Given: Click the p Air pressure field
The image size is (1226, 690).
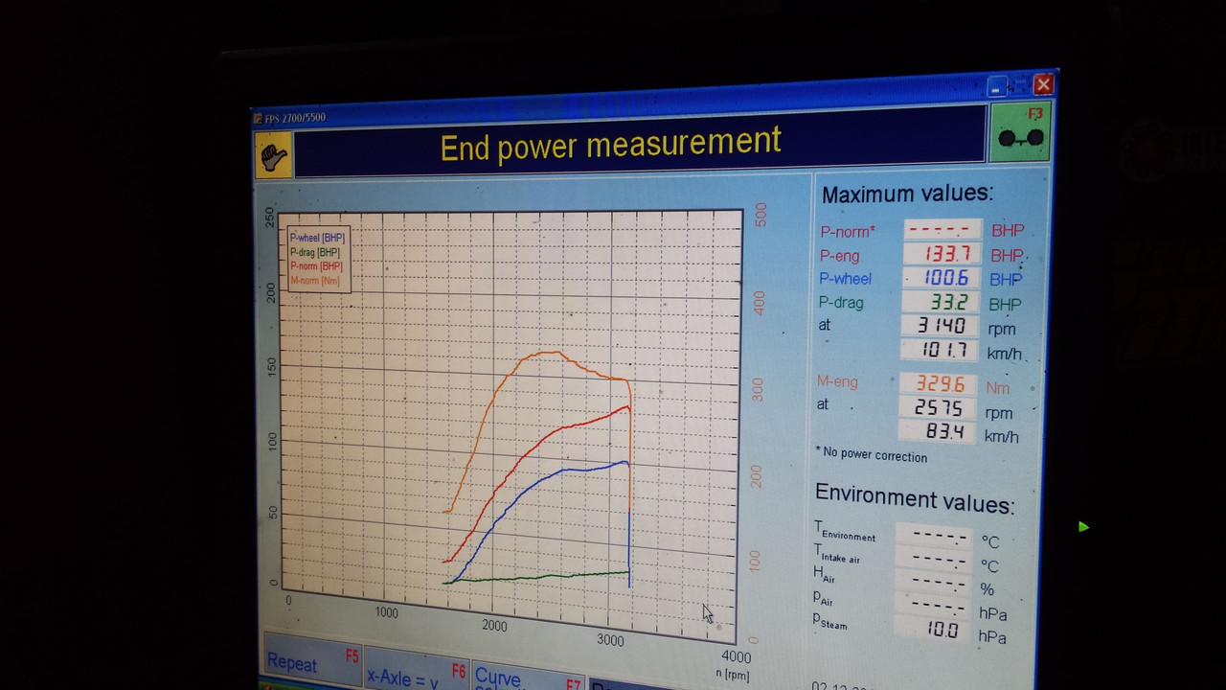Looking at the screenshot, I should [931, 606].
